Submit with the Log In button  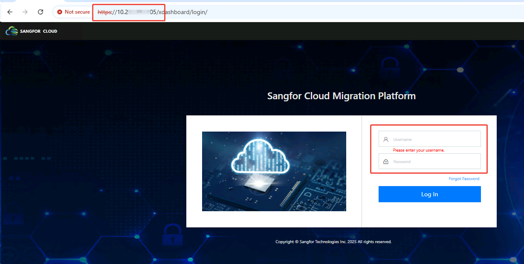pos(429,194)
